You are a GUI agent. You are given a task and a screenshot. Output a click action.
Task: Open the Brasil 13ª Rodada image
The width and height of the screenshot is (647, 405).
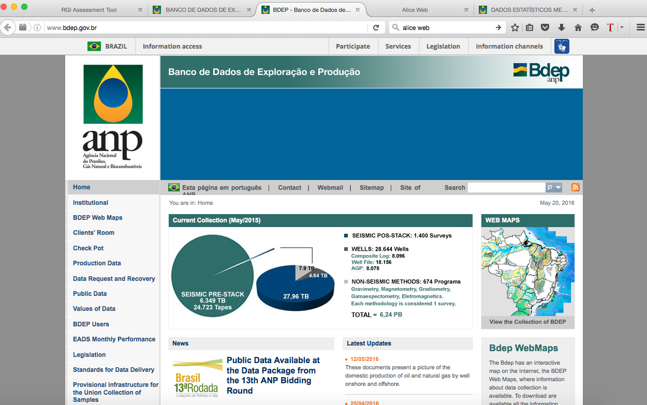198,377
